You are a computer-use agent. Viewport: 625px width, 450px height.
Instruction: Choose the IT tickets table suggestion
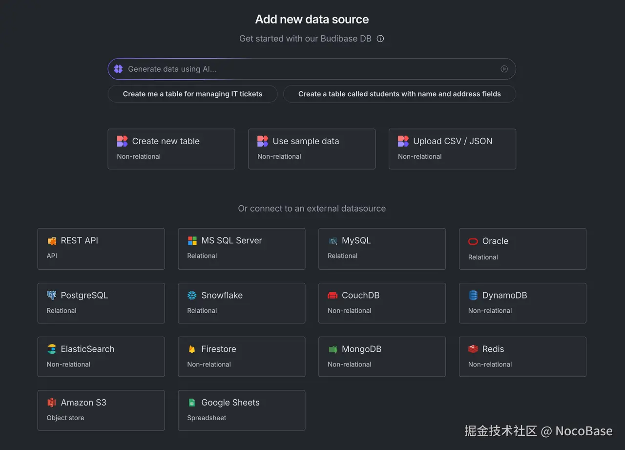[192, 94]
